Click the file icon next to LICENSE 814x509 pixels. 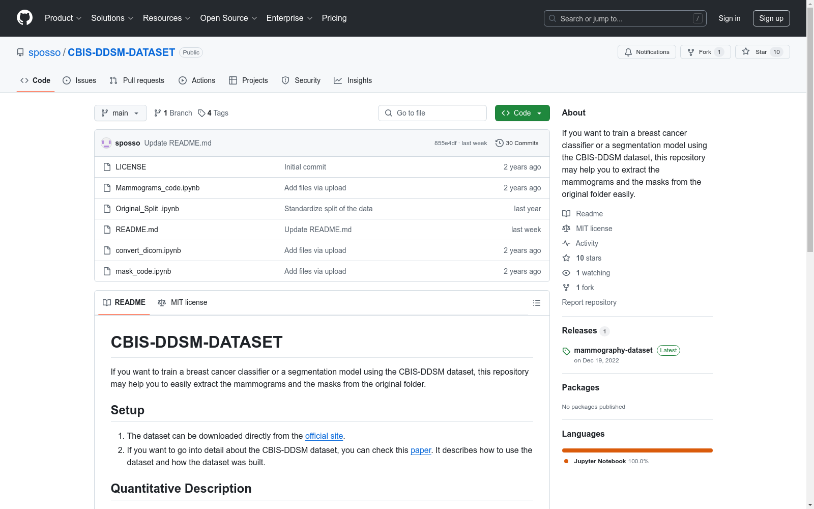107,167
